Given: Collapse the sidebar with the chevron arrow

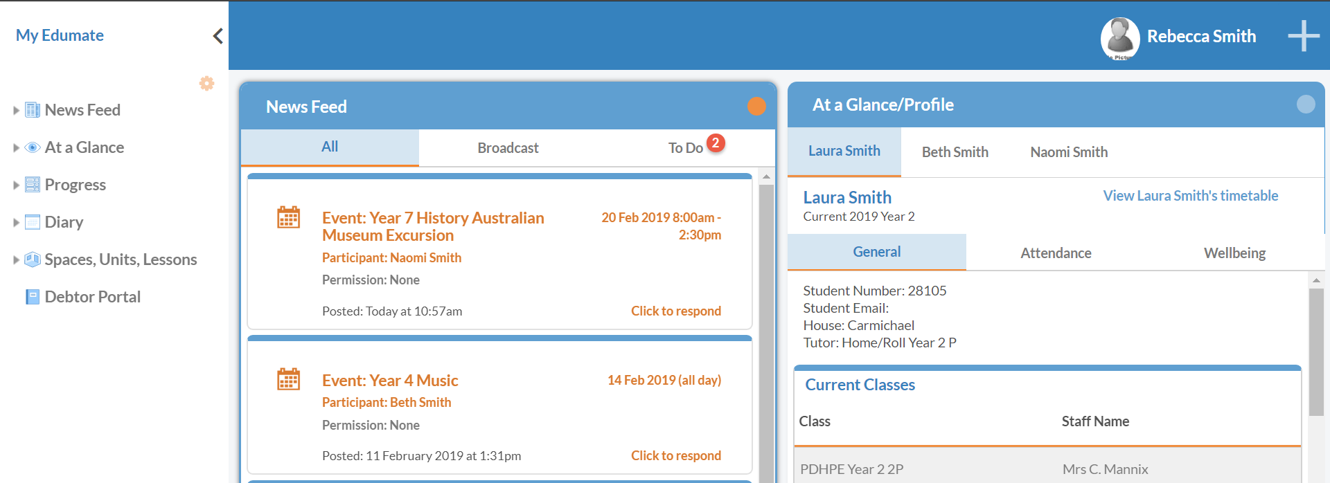Looking at the screenshot, I should (218, 36).
